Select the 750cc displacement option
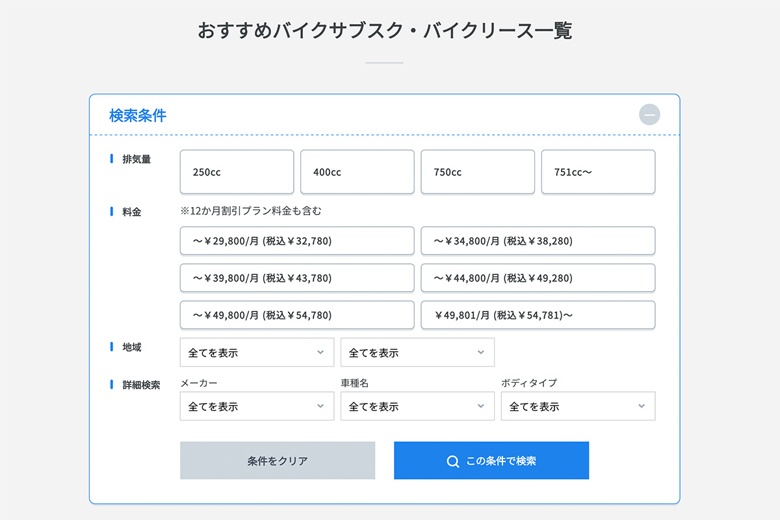 [x=478, y=172]
